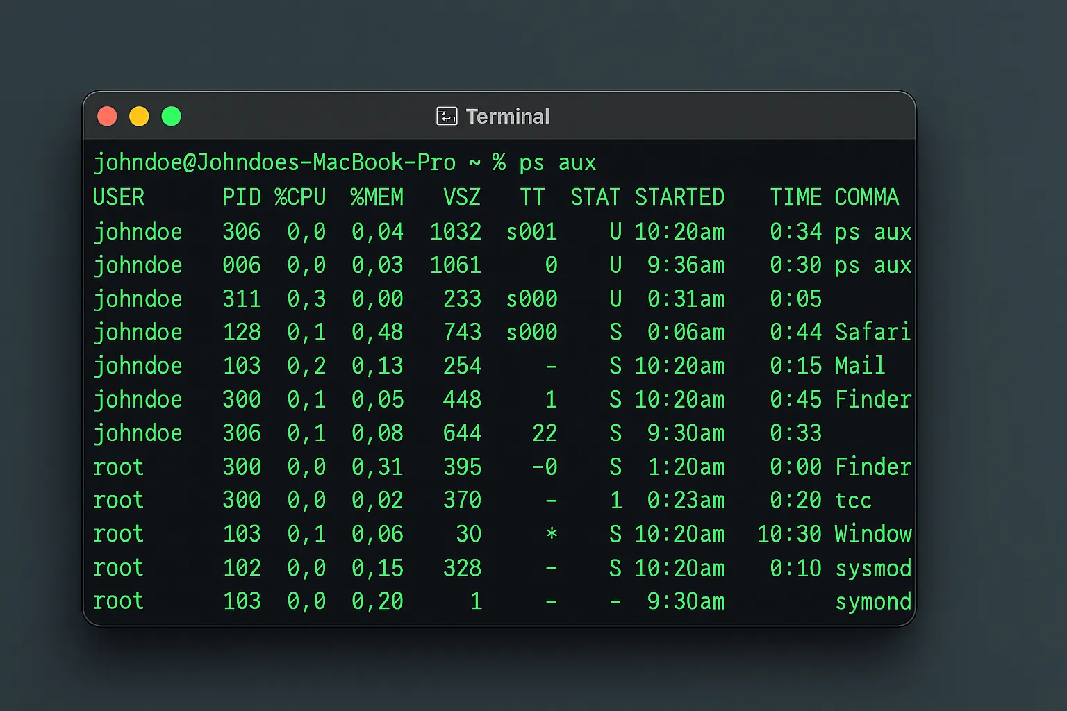
Task: Click the %CPU column header
Action: pos(300,197)
